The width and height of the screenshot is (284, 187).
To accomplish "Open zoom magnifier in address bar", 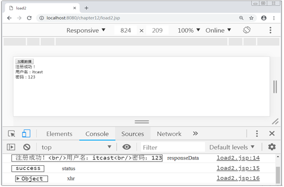I will pos(241,18).
